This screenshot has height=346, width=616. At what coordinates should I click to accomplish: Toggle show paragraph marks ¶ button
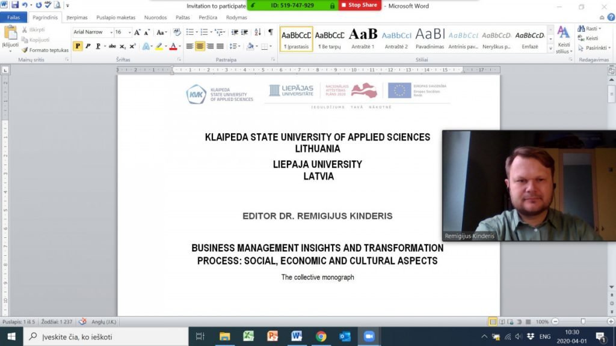click(270, 32)
